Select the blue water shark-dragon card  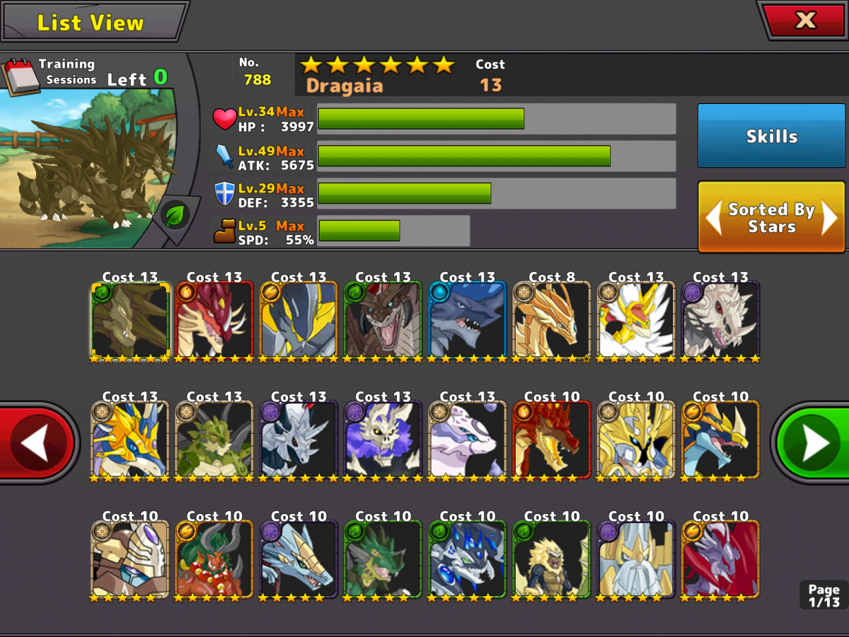(467, 320)
